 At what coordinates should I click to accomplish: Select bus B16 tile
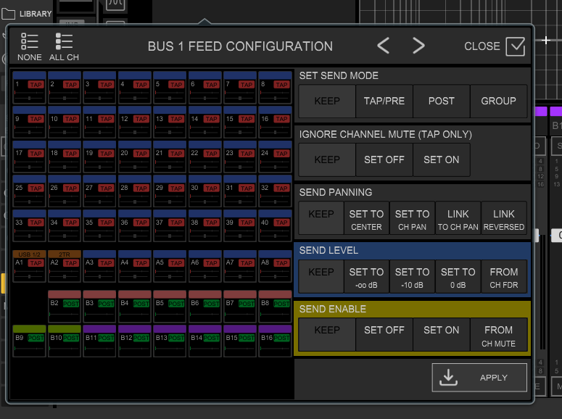[x=275, y=341]
